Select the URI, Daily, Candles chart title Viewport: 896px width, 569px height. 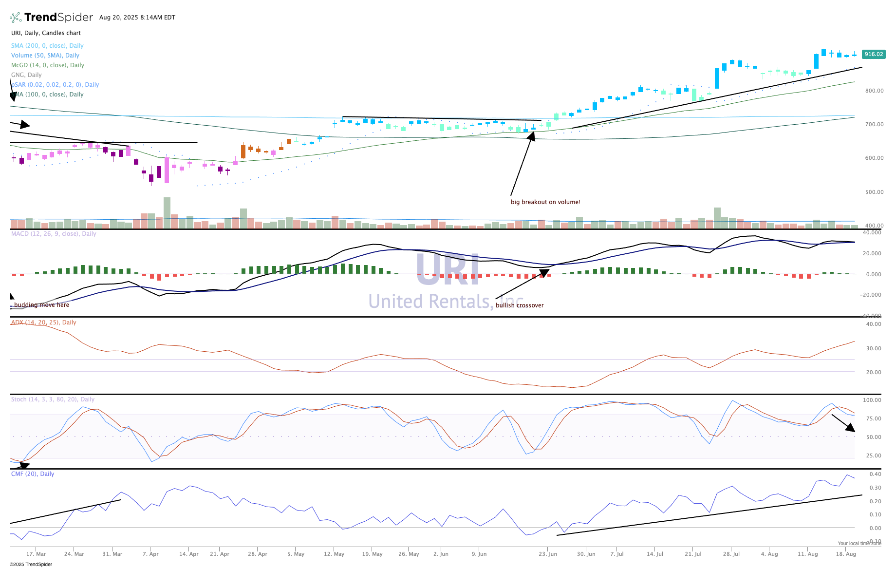tap(46, 33)
